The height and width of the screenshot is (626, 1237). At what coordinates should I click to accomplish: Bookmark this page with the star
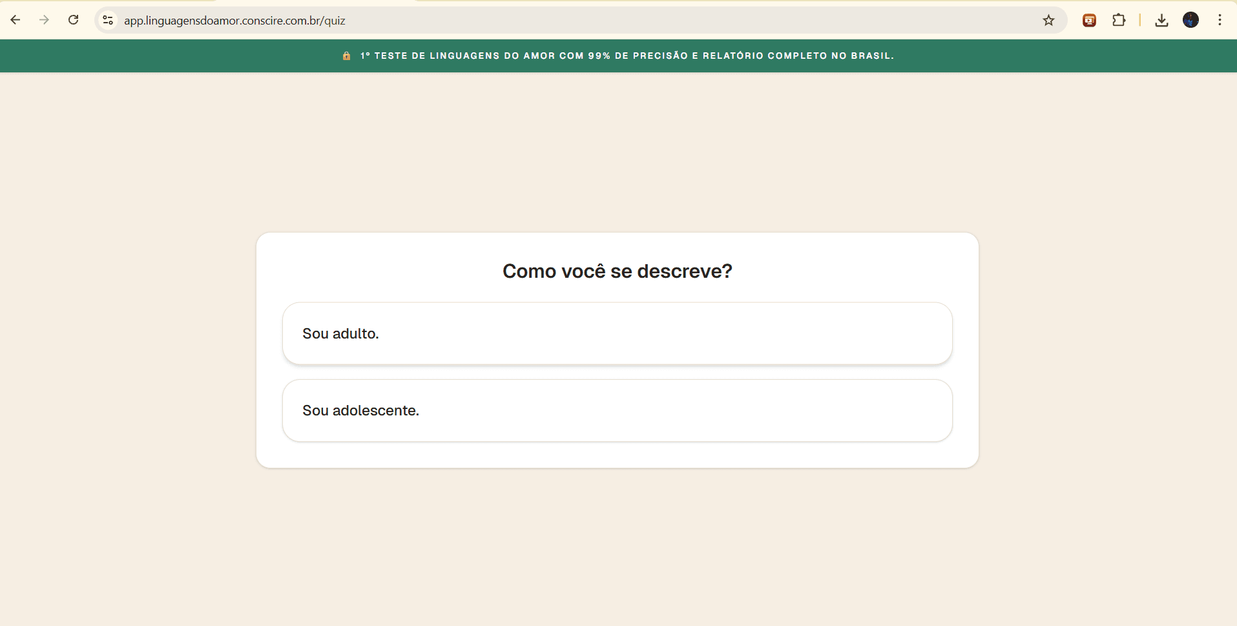tap(1048, 20)
